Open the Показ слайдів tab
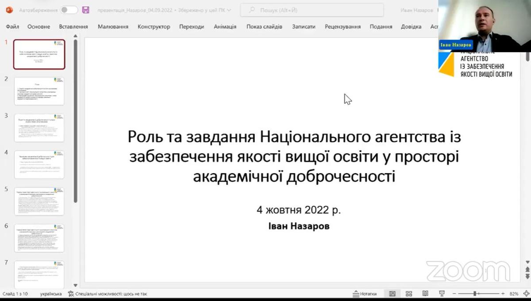 click(264, 26)
